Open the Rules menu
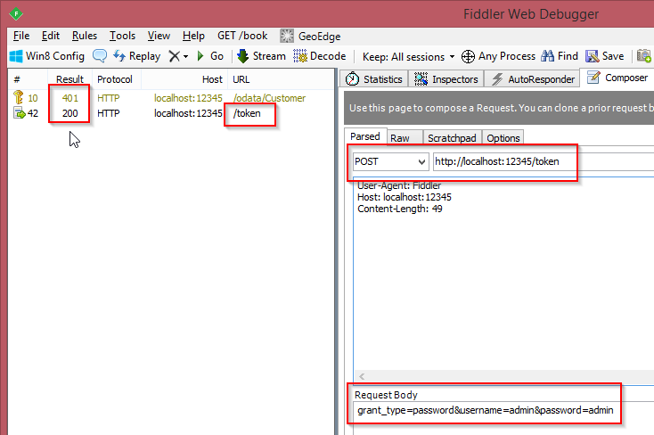The width and height of the screenshot is (654, 435). (85, 36)
